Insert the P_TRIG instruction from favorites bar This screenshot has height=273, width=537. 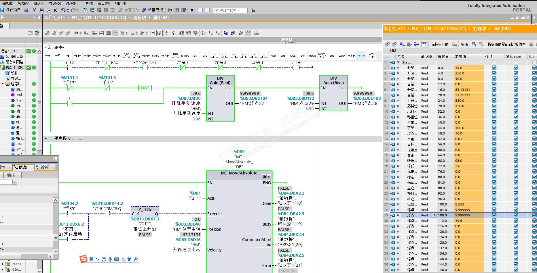[x=155, y=56]
